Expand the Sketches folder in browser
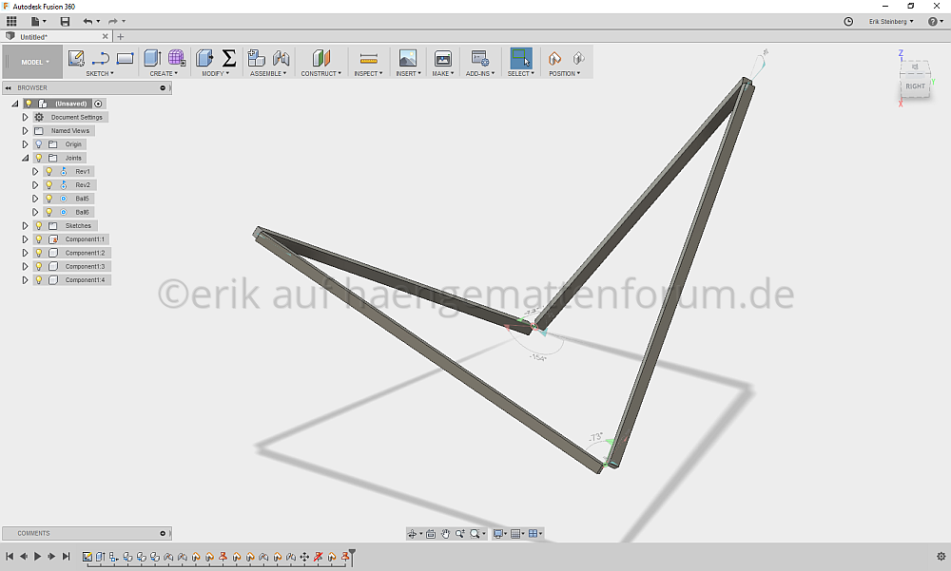Screen dimensions: 951x571 (26, 226)
